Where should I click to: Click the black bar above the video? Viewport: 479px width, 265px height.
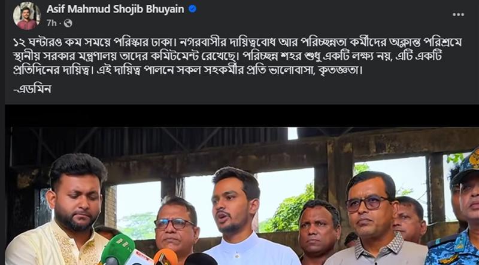tap(241, 116)
